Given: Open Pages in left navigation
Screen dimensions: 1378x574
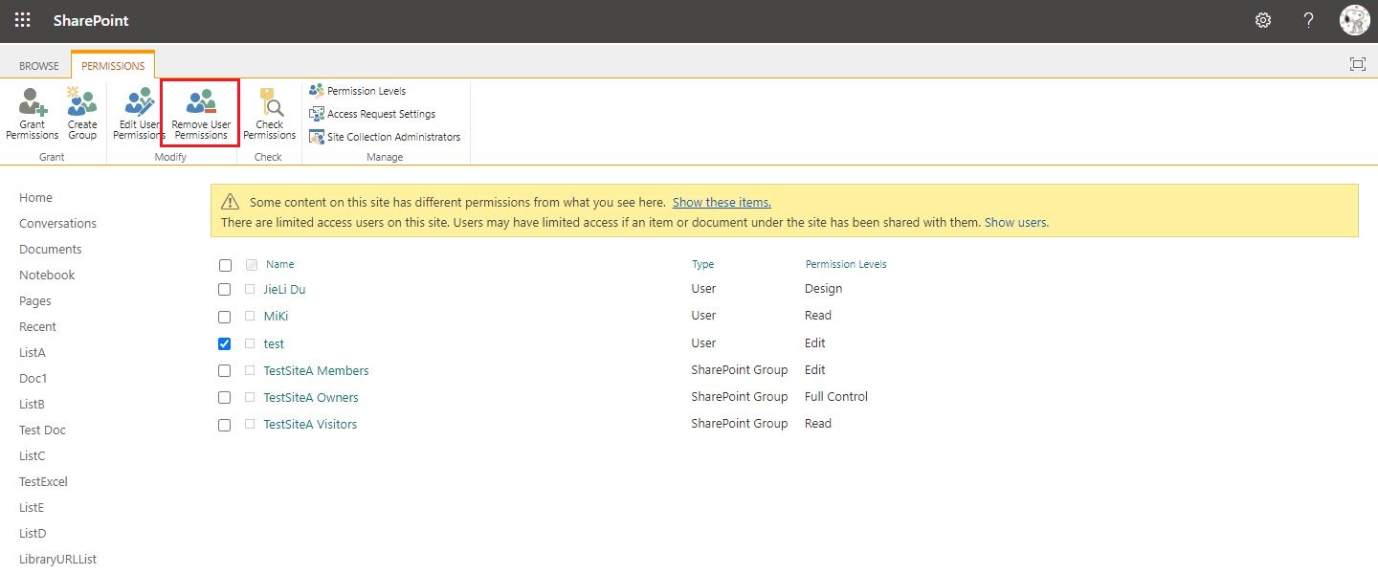Looking at the screenshot, I should (35, 301).
